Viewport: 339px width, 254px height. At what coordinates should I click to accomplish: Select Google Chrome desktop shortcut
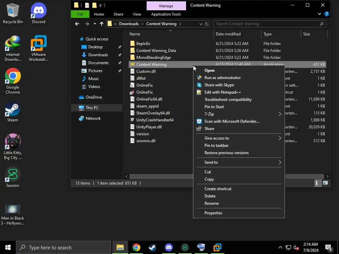13,81
